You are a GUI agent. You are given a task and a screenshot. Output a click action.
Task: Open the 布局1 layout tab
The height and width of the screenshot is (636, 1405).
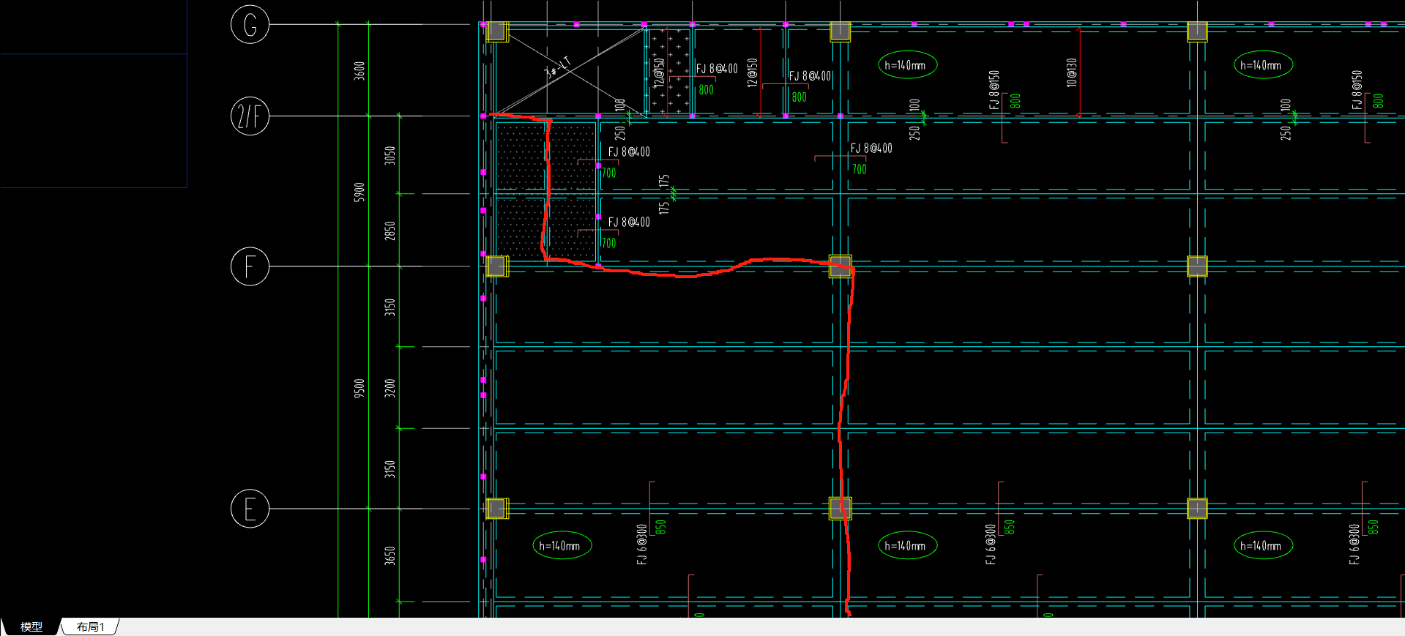(91, 627)
